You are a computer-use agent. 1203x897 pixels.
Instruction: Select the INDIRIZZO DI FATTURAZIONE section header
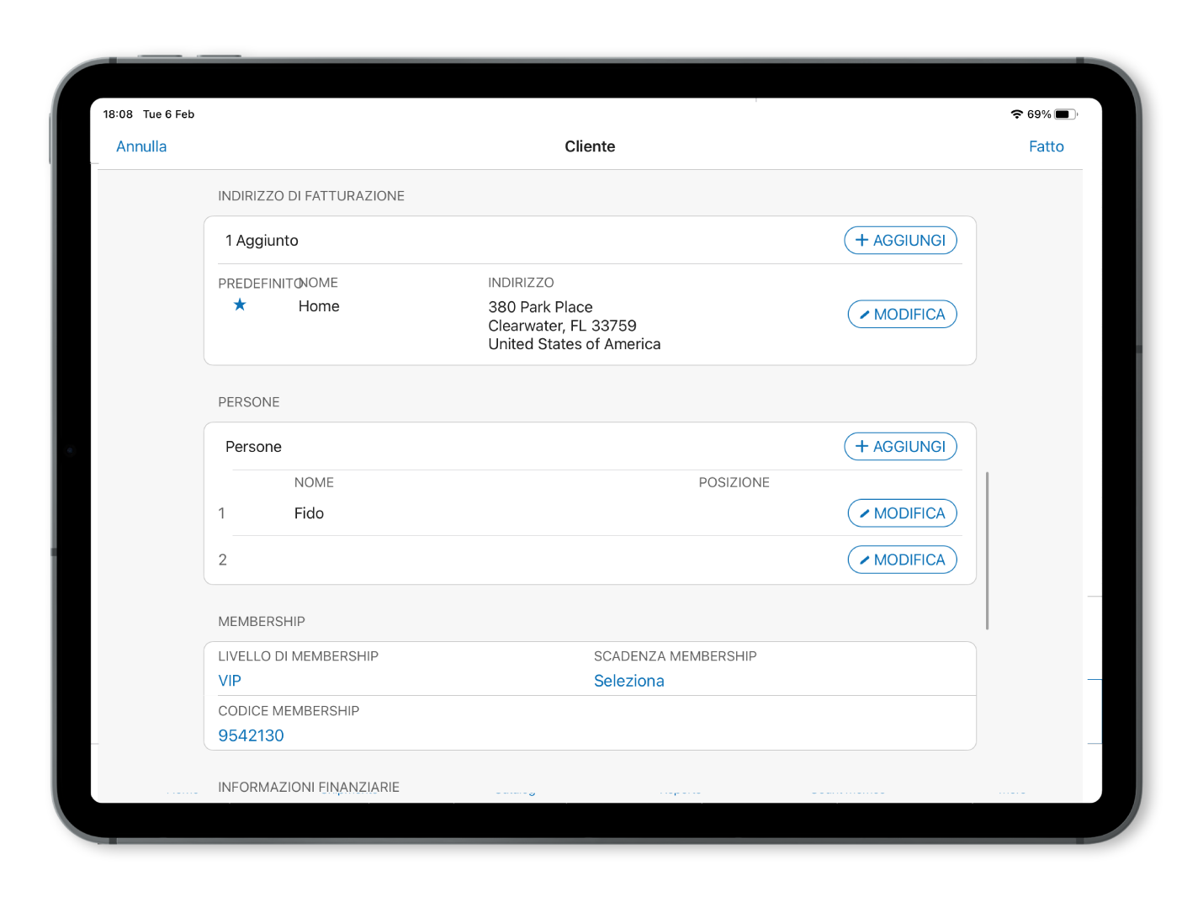[311, 196]
